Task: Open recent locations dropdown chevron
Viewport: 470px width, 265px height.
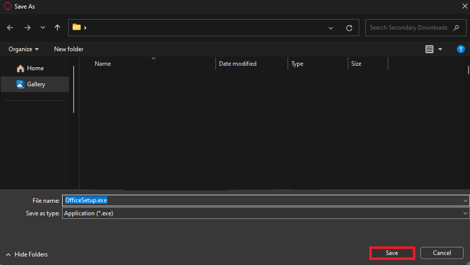Action: (43, 28)
